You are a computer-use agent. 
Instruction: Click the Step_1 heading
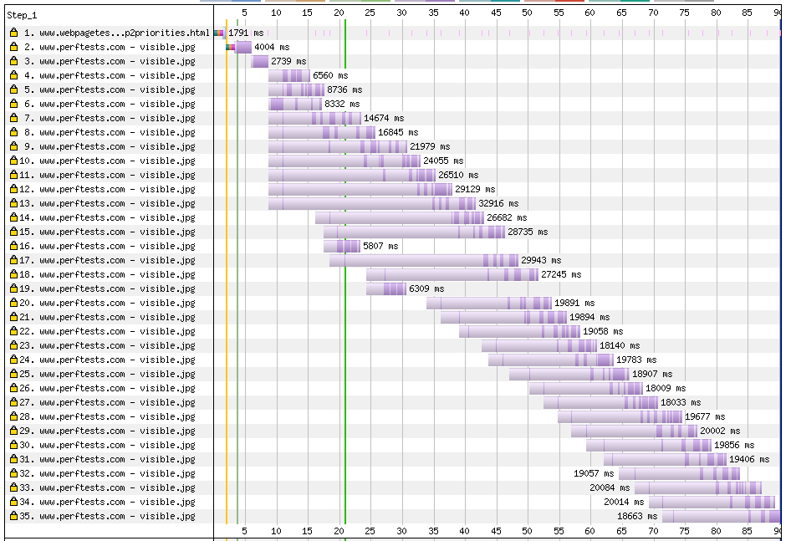point(22,15)
